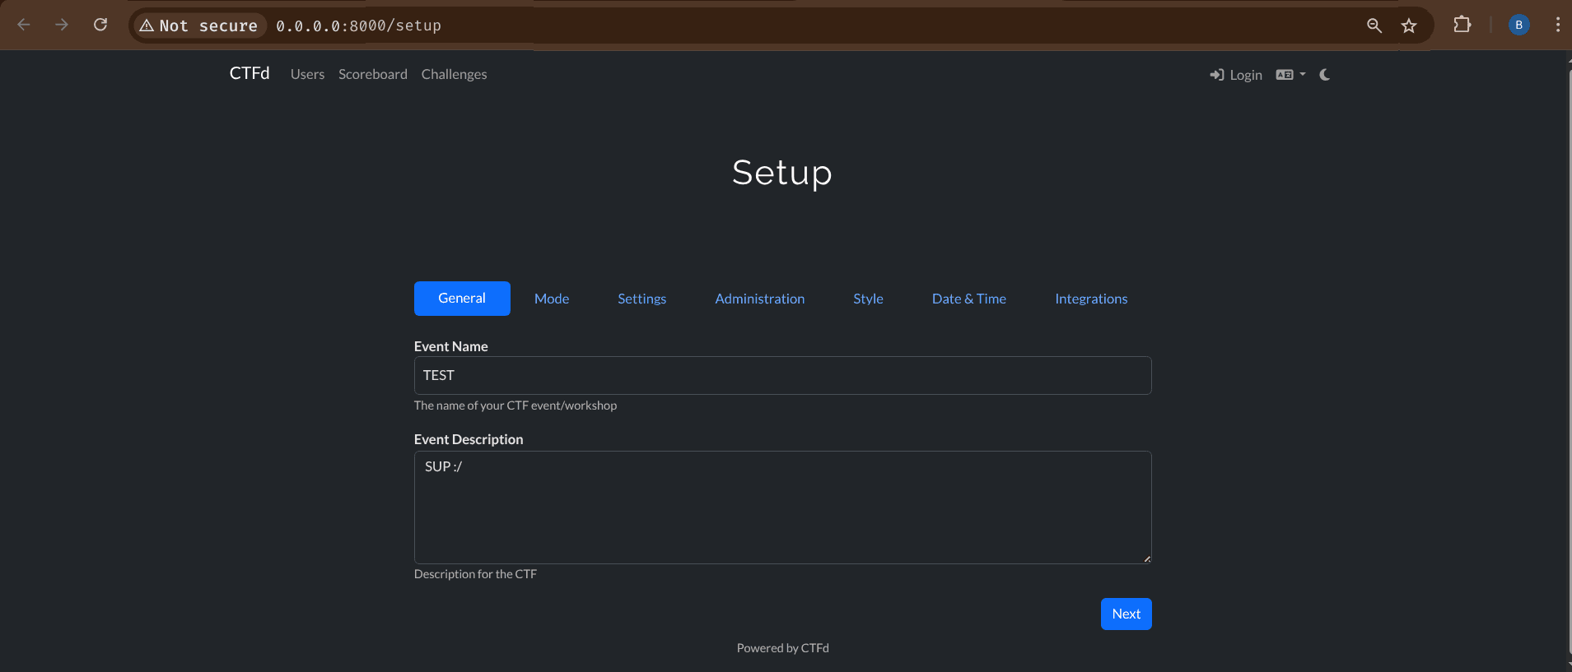Toggle dark mode moon icon
Image resolution: width=1572 pixels, height=672 pixels.
[x=1324, y=75]
